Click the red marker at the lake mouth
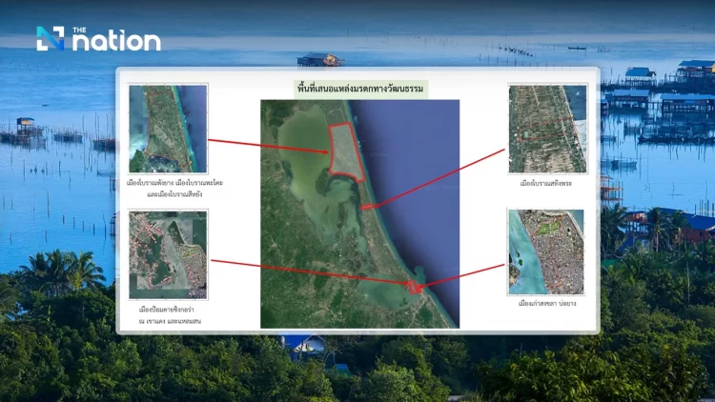The width and height of the screenshot is (715, 402). pyautogui.click(x=414, y=285)
